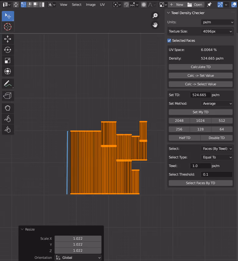Open the snapping options dropdown
The height and width of the screenshot is (261, 238).
134,5
